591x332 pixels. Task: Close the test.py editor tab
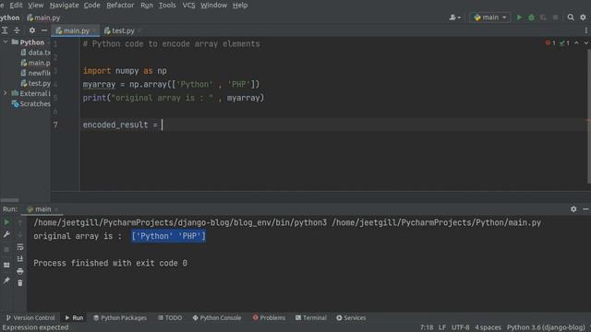[x=139, y=30]
